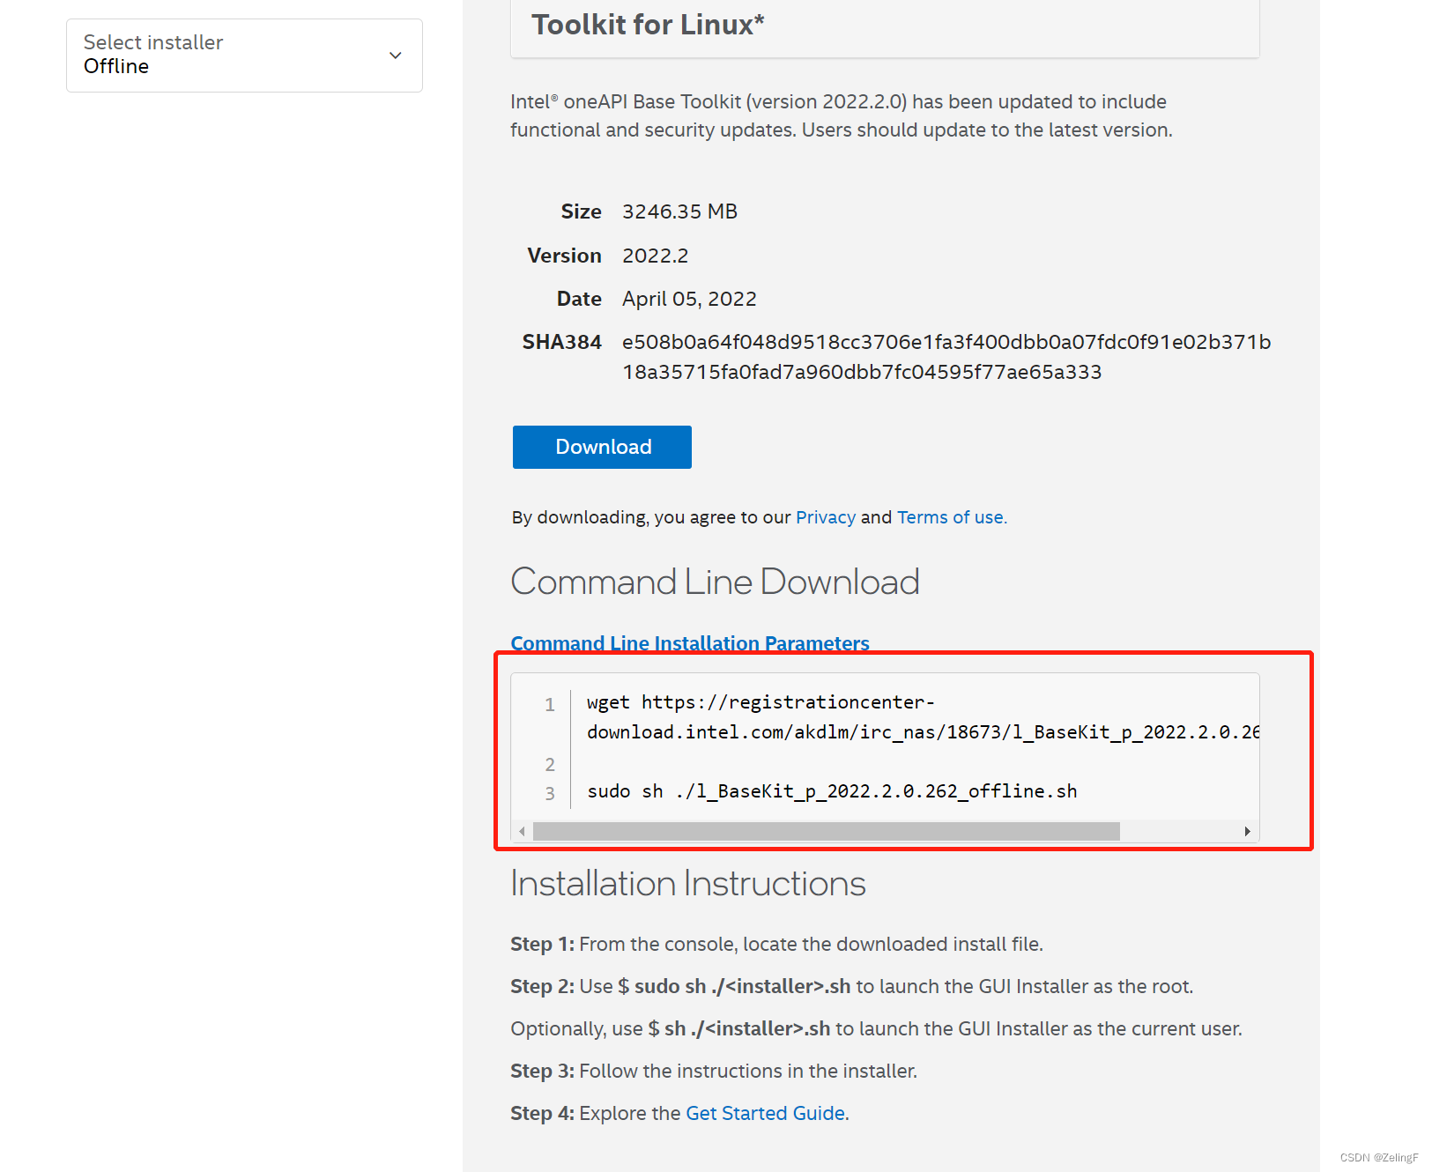Click the chevron arrow in installer dropdown
This screenshot has width=1432, height=1172.
coord(396,56)
